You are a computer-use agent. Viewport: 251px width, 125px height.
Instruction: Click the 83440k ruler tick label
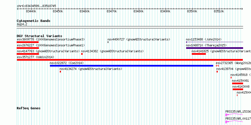tap(31, 12)
